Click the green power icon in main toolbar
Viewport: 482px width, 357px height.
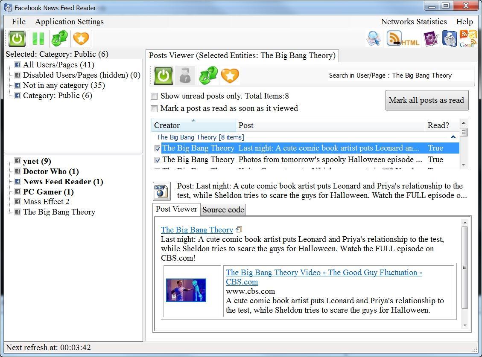(17, 39)
